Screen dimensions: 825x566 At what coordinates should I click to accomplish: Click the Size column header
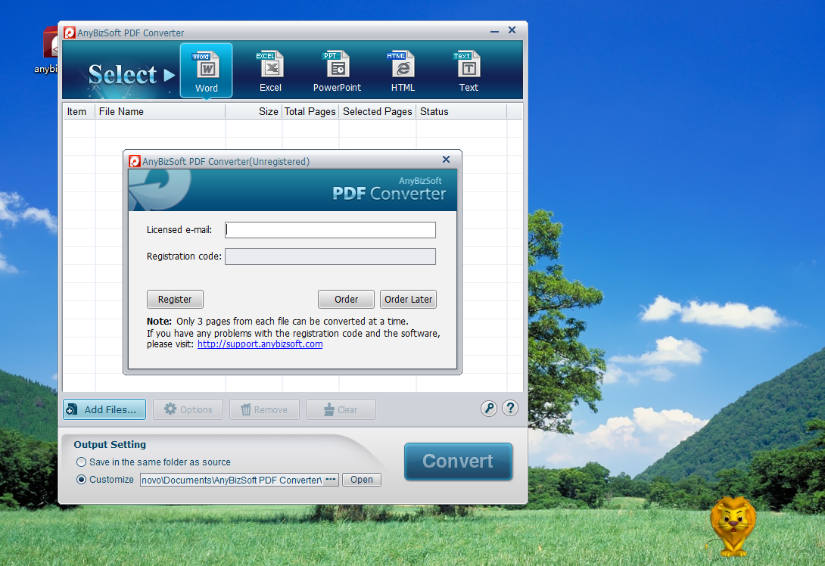254,111
